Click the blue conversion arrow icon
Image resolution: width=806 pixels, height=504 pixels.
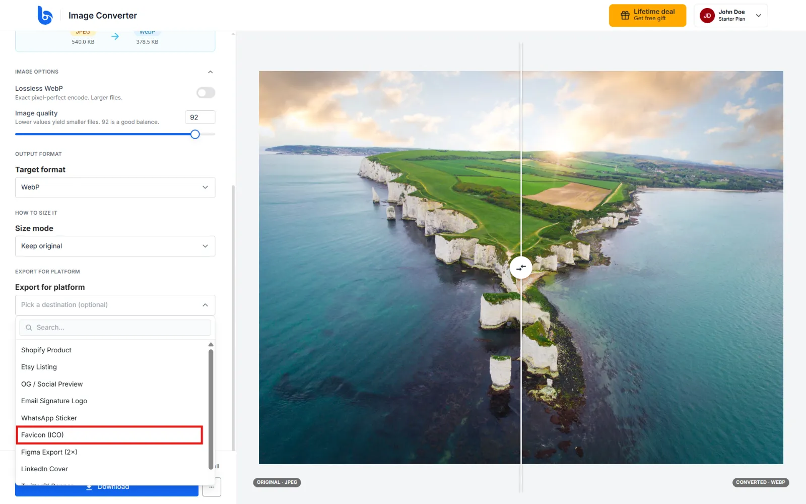click(115, 36)
